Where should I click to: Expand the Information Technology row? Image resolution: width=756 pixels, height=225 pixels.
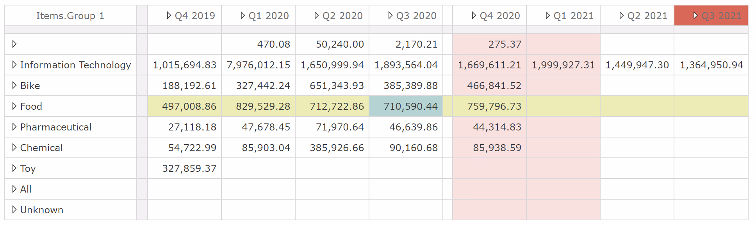[14, 65]
